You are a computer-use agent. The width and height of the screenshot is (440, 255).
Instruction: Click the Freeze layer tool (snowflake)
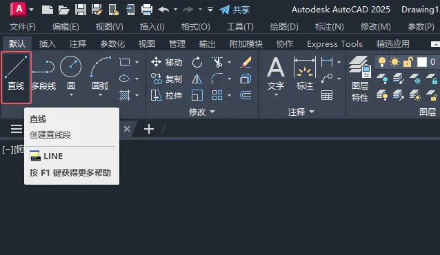tap(415, 79)
